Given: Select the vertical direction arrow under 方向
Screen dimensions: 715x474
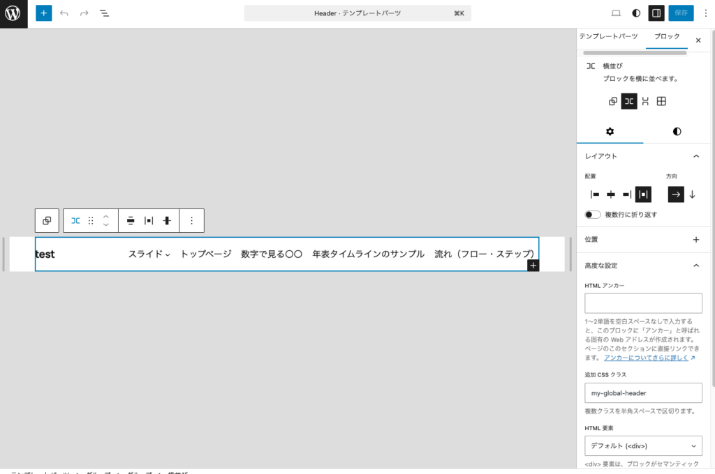Looking at the screenshot, I should pos(692,194).
